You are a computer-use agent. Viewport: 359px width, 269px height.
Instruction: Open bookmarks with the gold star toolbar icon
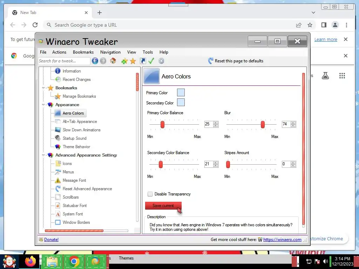click(133, 61)
